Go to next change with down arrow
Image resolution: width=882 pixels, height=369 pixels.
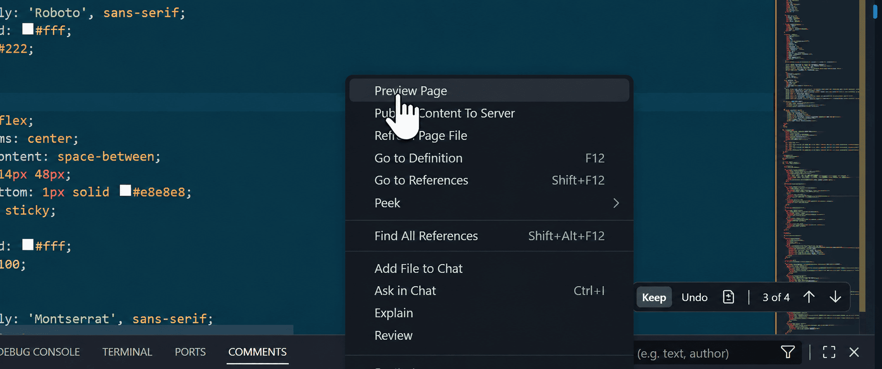835,297
